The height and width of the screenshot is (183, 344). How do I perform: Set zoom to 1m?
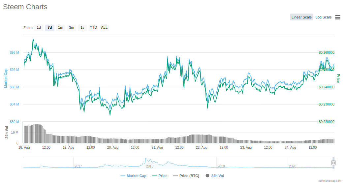(x=61, y=28)
